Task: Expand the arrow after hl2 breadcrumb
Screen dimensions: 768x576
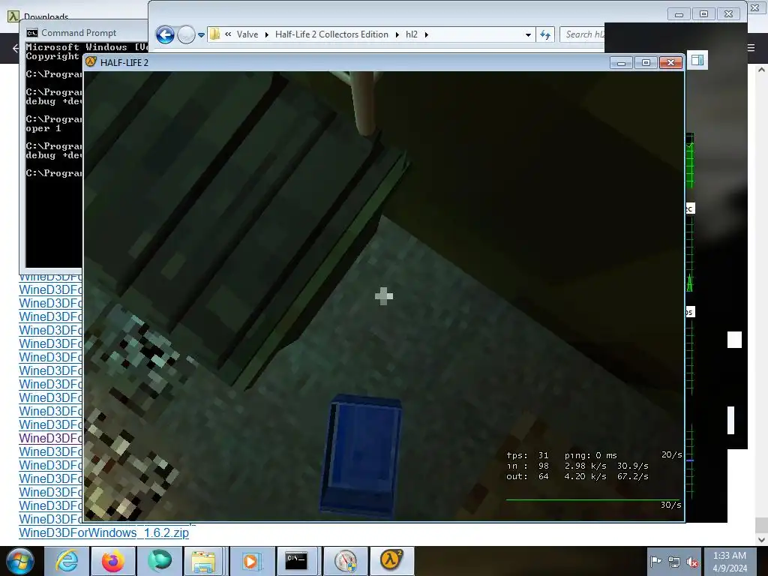Action: coord(426,34)
